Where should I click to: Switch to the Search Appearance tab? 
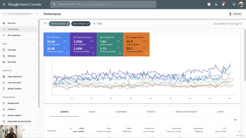(186, 112)
